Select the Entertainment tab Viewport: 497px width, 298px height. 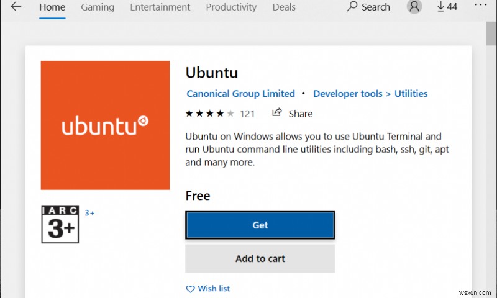coord(161,7)
